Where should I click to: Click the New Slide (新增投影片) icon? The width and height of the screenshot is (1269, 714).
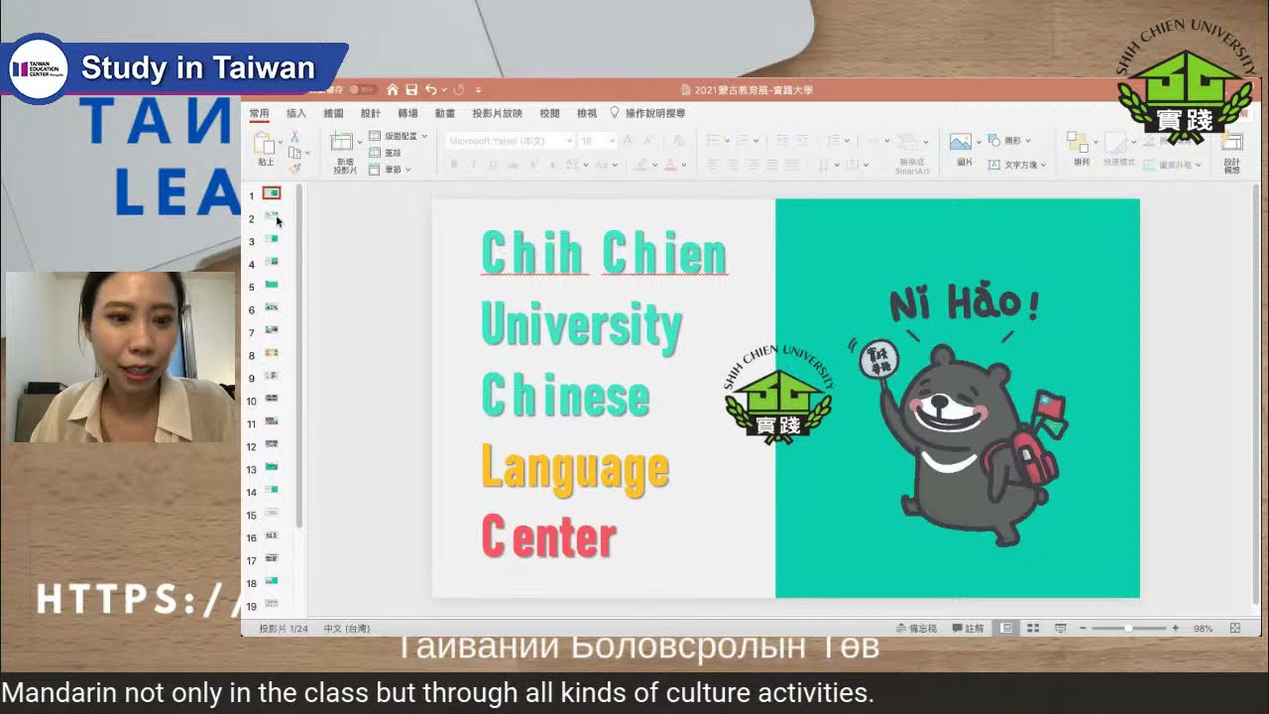click(x=342, y=142)
